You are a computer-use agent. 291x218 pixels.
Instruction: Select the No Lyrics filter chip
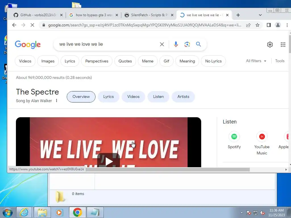[213, 61]
